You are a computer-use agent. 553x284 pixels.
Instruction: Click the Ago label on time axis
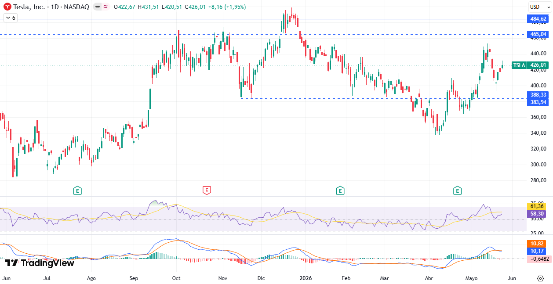91,278
